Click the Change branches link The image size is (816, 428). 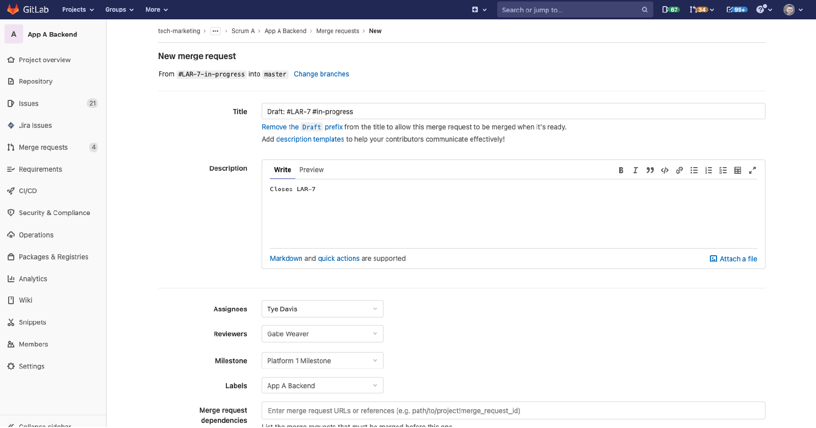click(321, 74)
